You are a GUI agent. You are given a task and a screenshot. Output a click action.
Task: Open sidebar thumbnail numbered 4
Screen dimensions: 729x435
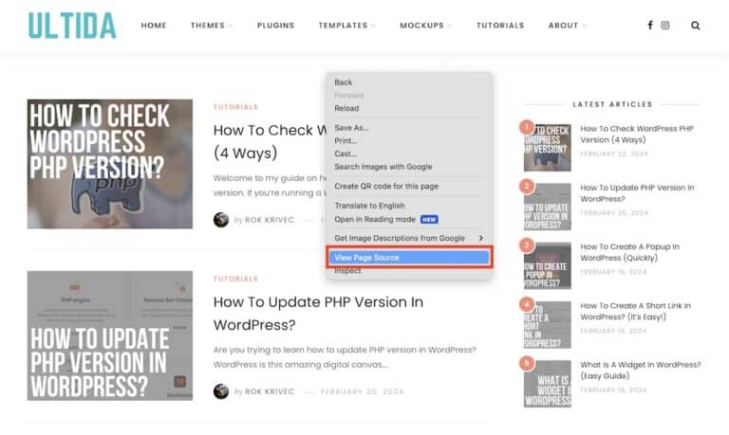pyautogui.click(x=547, y=324)
